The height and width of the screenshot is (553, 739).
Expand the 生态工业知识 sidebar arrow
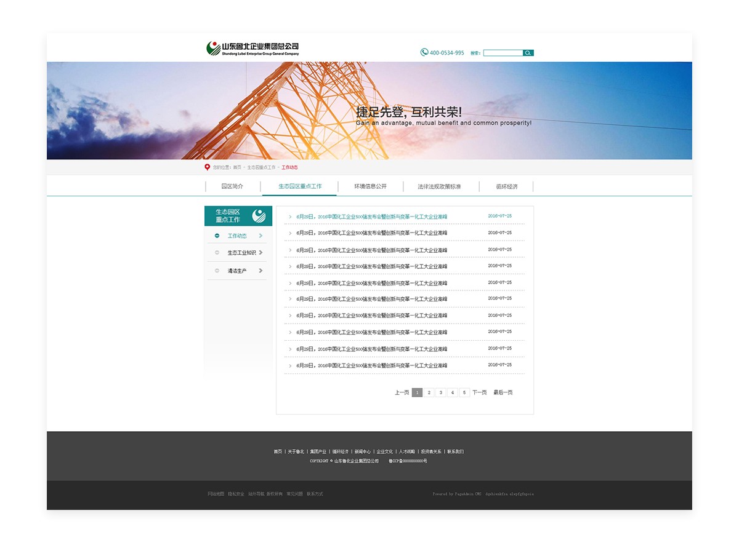(x=261, y=252)
